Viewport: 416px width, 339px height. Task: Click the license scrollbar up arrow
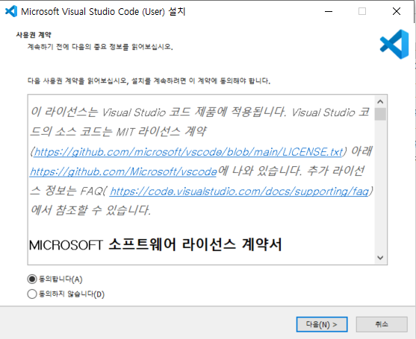[x=380, y=101]
